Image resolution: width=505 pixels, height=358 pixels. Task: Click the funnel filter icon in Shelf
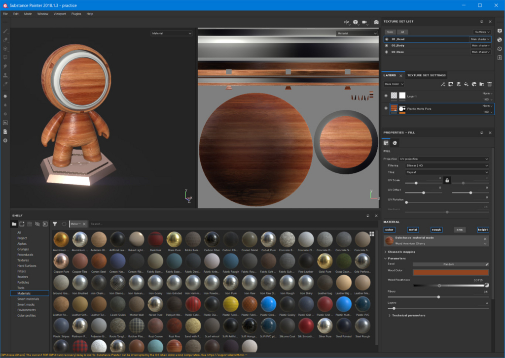click(55, 224)
